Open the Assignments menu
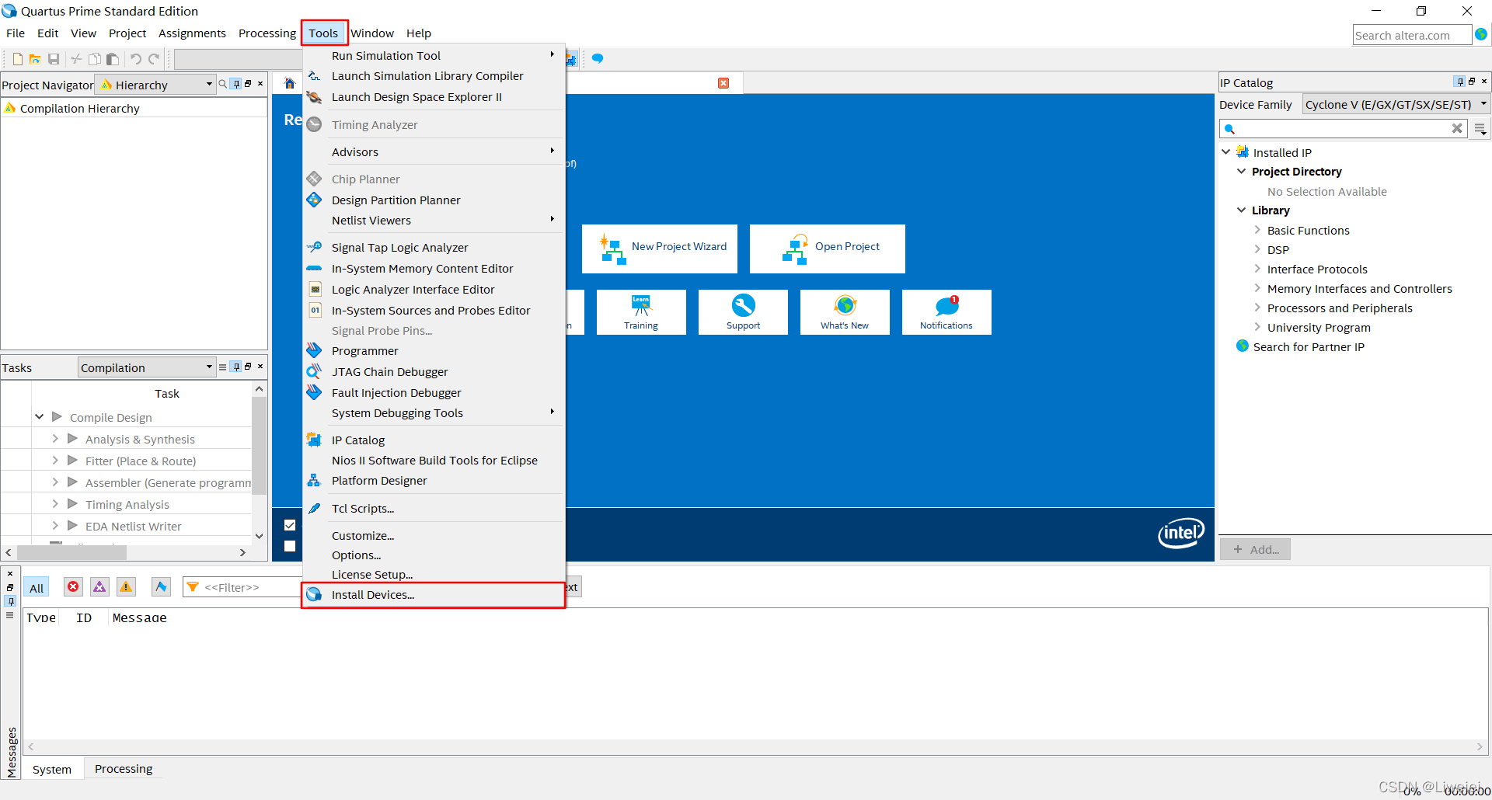Image resolution: width=1492 pixels, height=800 pixels. click(192, 33)
